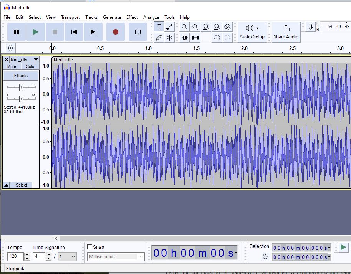
Task: Click the Select button below track controls
Action: (x=22, y=185)
